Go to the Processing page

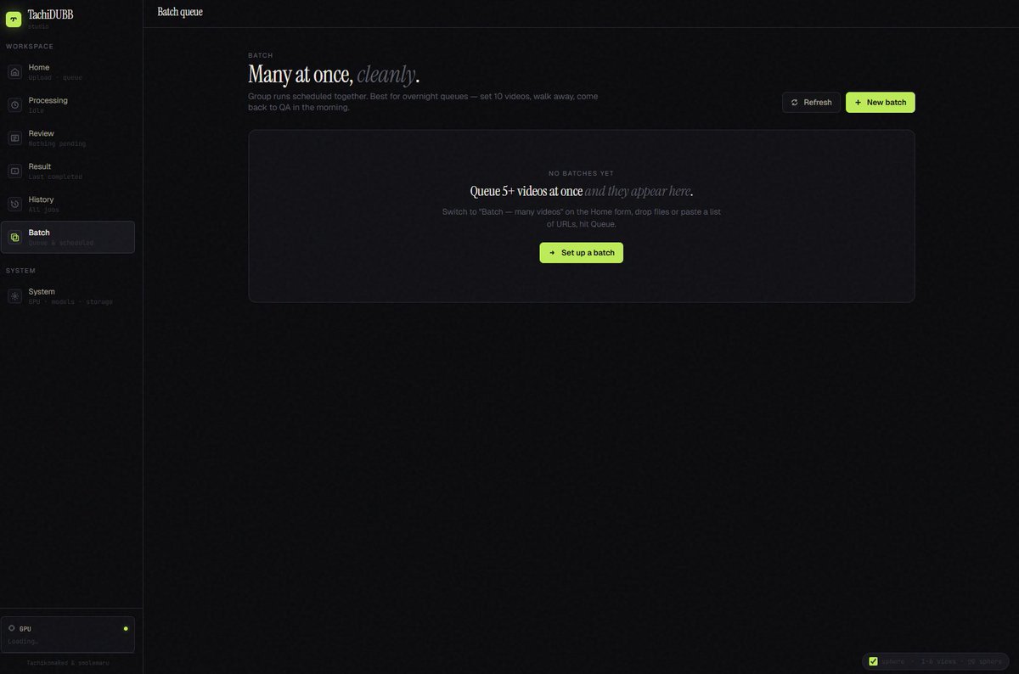68,105
